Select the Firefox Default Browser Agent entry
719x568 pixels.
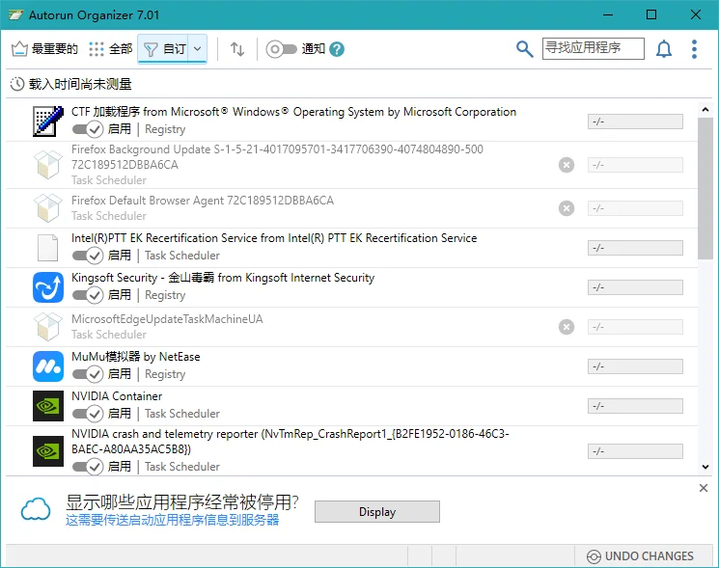point(203,201)
